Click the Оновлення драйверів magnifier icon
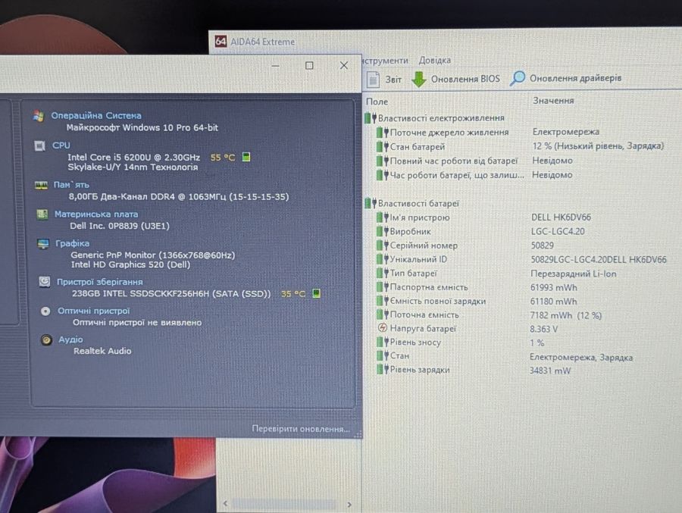 click(x=518, y=78)
